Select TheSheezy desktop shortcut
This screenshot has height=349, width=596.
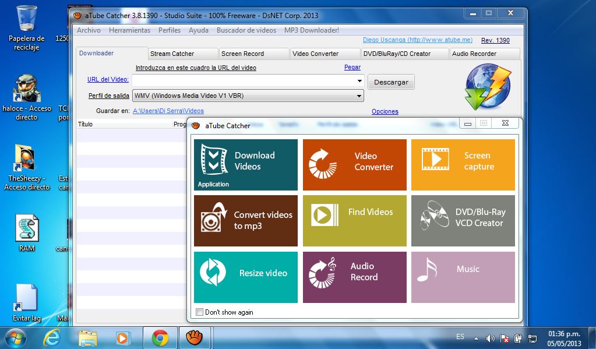click(27, 167)
